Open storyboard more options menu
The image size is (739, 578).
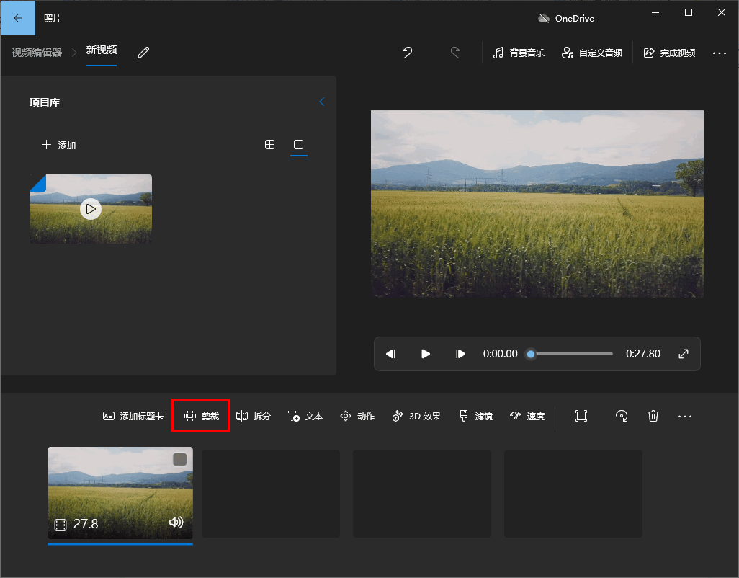685,417
